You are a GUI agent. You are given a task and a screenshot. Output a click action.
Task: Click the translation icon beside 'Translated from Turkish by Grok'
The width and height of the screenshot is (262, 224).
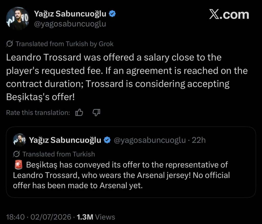(x=9, y=44)
